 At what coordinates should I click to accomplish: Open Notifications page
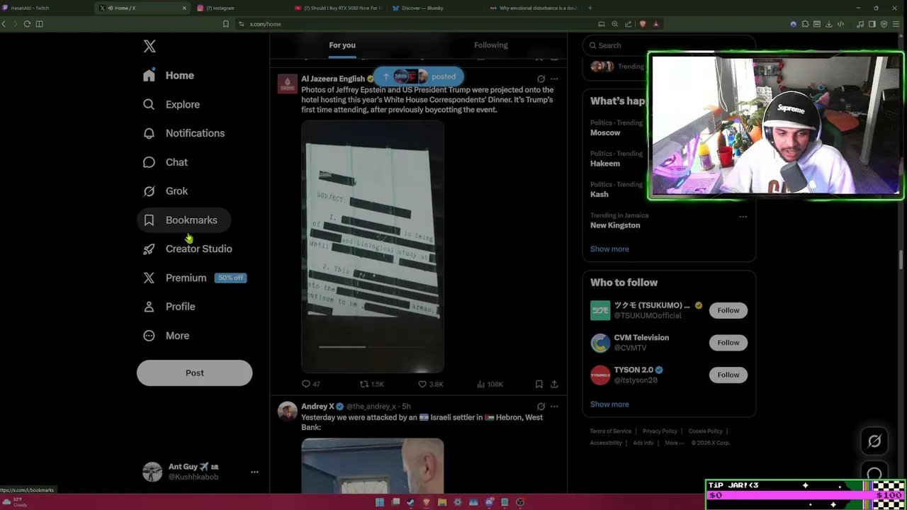coord(184,133)
